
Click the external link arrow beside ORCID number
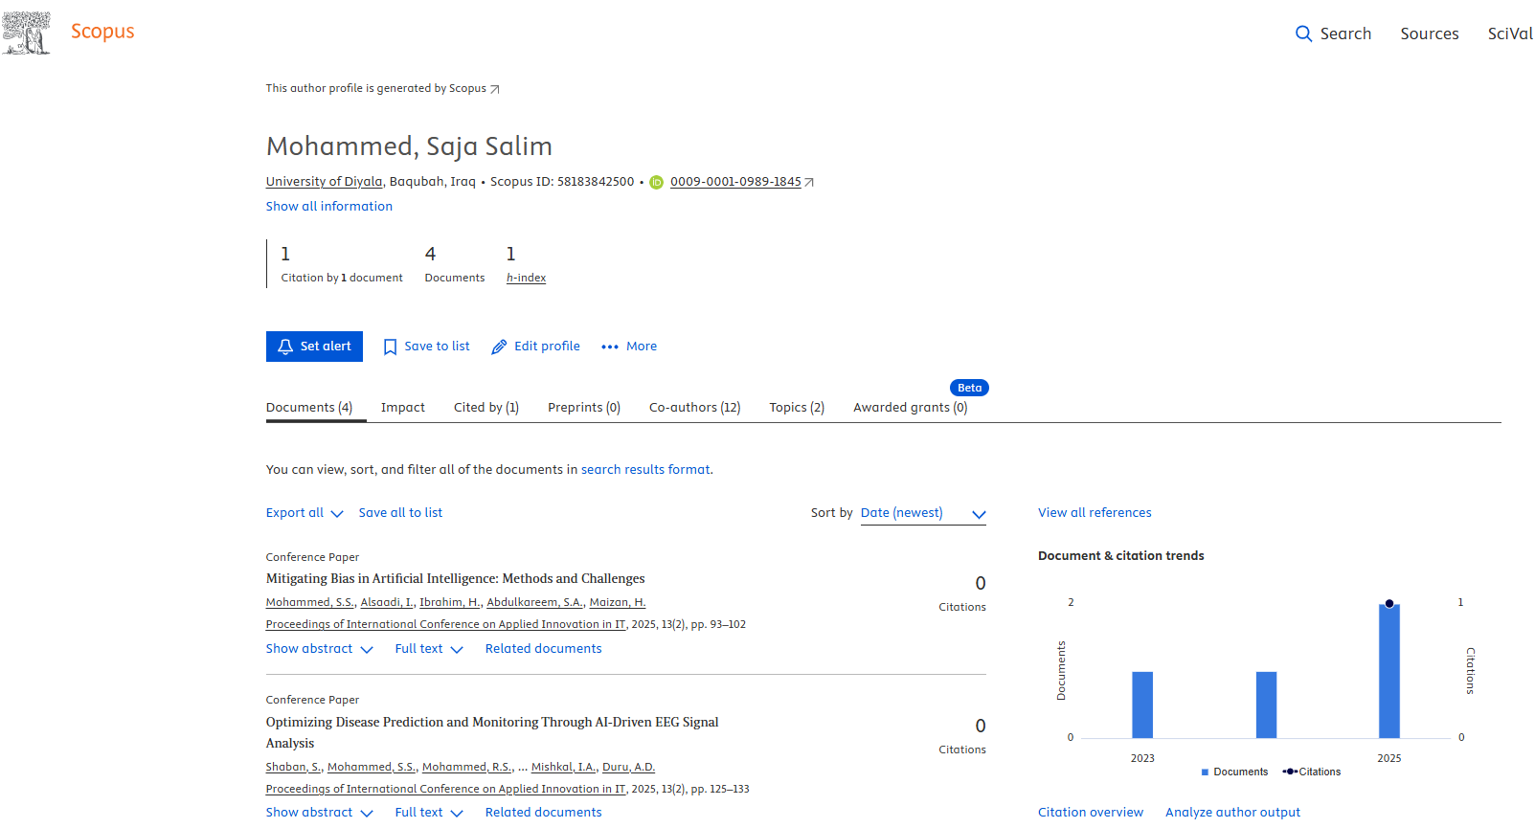810,182
